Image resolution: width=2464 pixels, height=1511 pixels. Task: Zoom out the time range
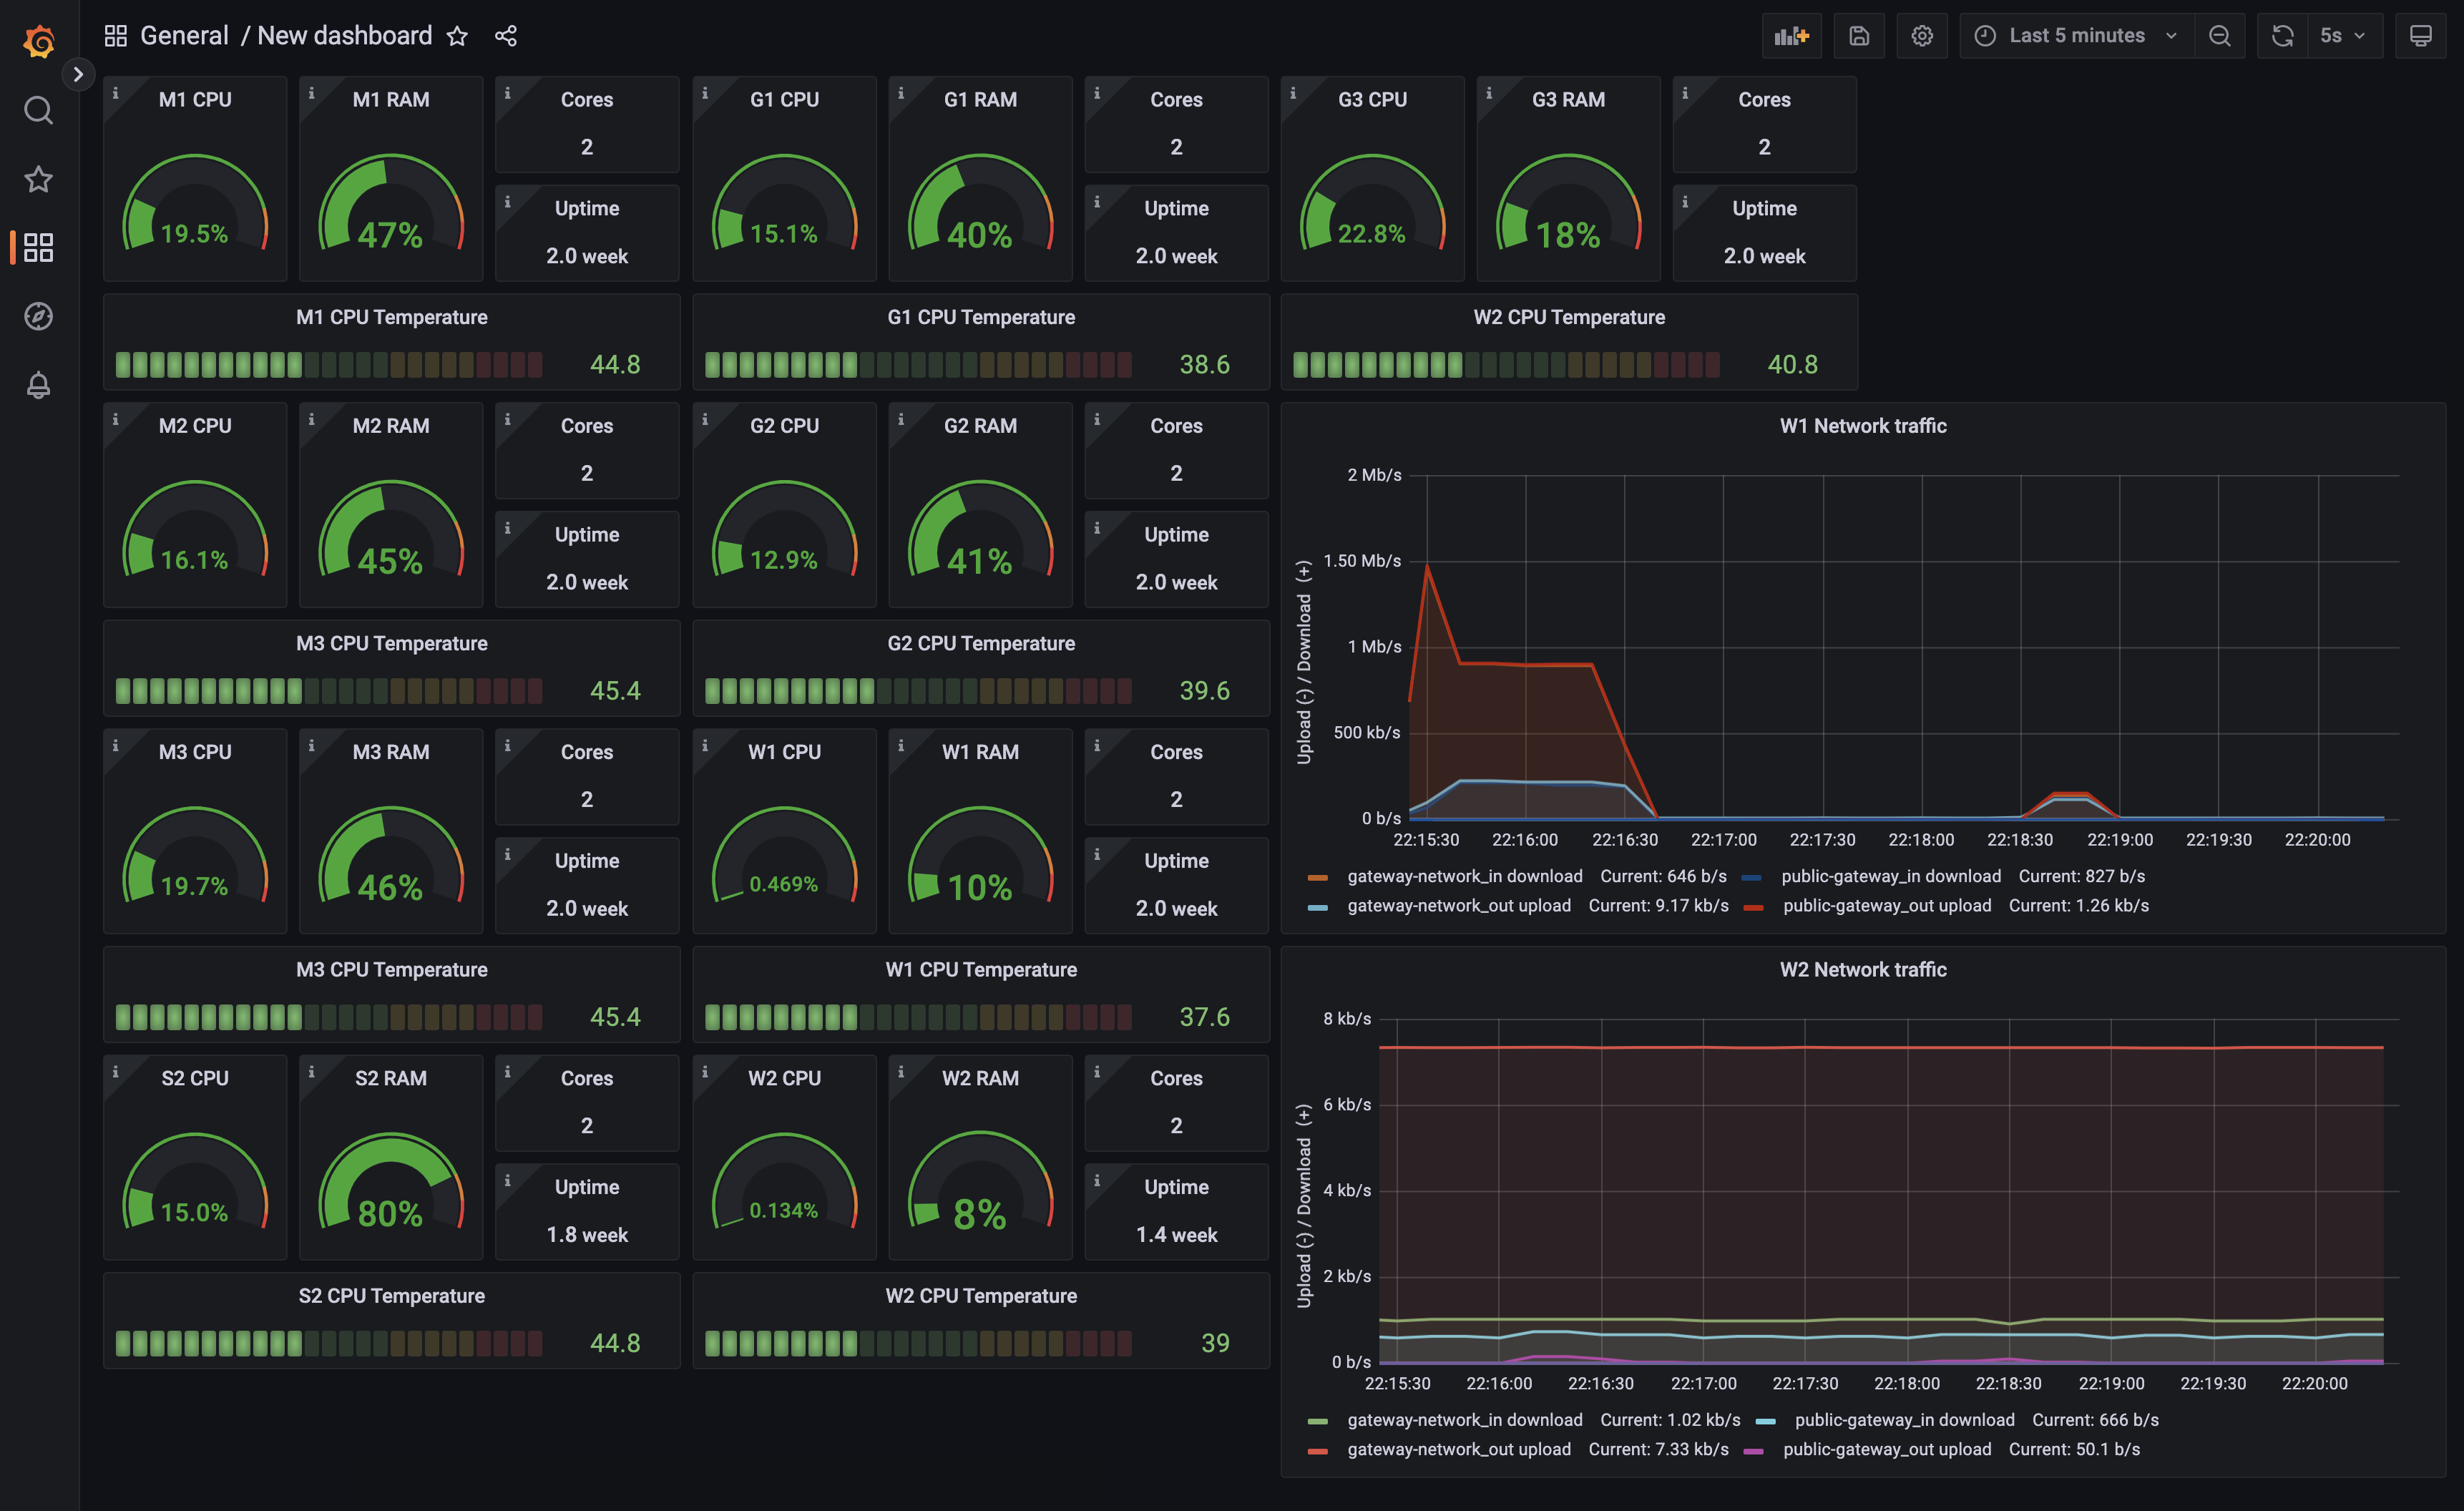pos(2219,36)
